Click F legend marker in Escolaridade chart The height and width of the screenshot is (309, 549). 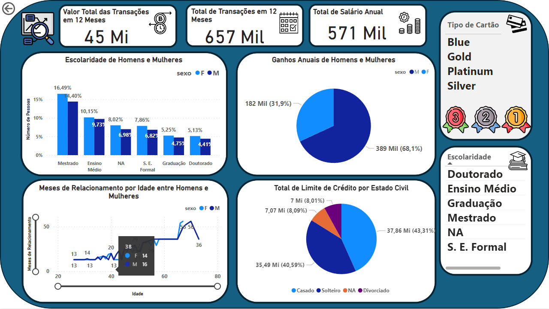(x=198, y=73)
